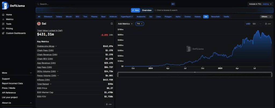The width and height of the screenshot is (275, 108).
Task: Expand the Others chains dropdown
Action: [x=266, y=17]
